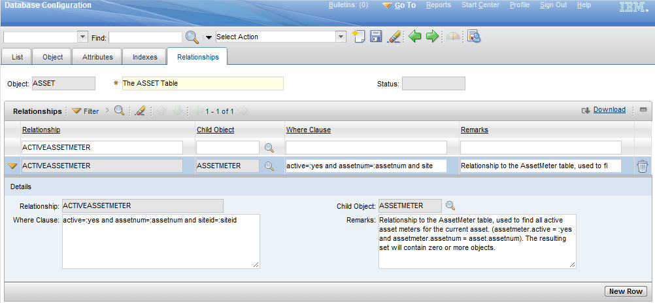The height and width of the screenshot is (303, 655).
Task: Switch to the Indexes tab
Action: (x=145, y=57)
